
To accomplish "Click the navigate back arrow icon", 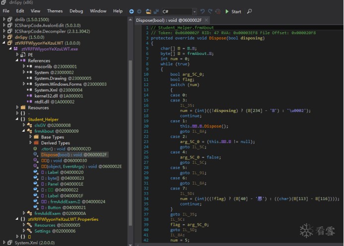I will pos(132,11).
